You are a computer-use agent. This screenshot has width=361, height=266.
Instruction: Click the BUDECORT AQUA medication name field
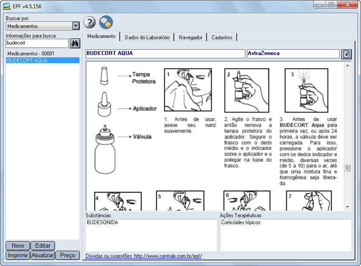[x=165, y=54]
